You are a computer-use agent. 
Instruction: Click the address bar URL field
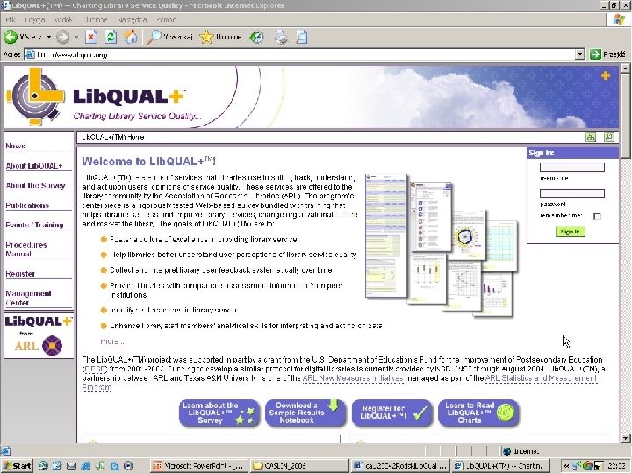(299, 54)
